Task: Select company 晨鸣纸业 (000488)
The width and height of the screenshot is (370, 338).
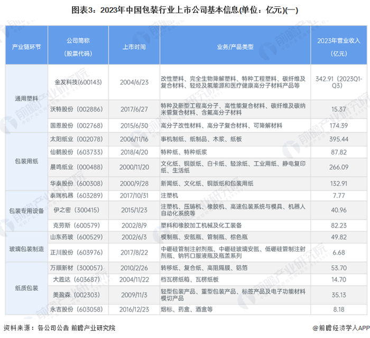Action: (x=77, y=167)
